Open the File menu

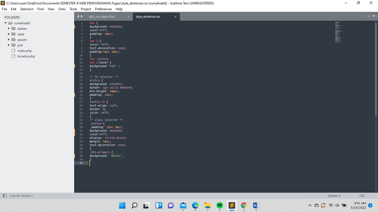coord(4,9)
